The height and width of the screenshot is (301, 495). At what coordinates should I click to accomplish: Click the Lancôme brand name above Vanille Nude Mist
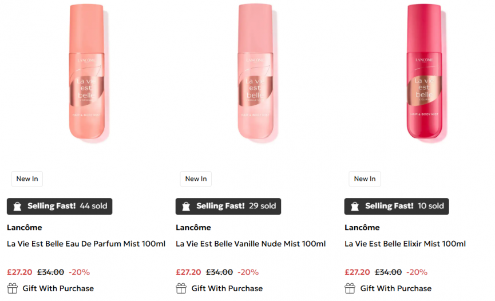193,228
